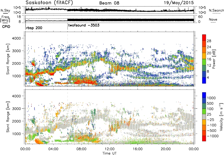Click the '60' Nave axis tick
Viewport: 224px width, 155px height.
[x=200, y=17]
